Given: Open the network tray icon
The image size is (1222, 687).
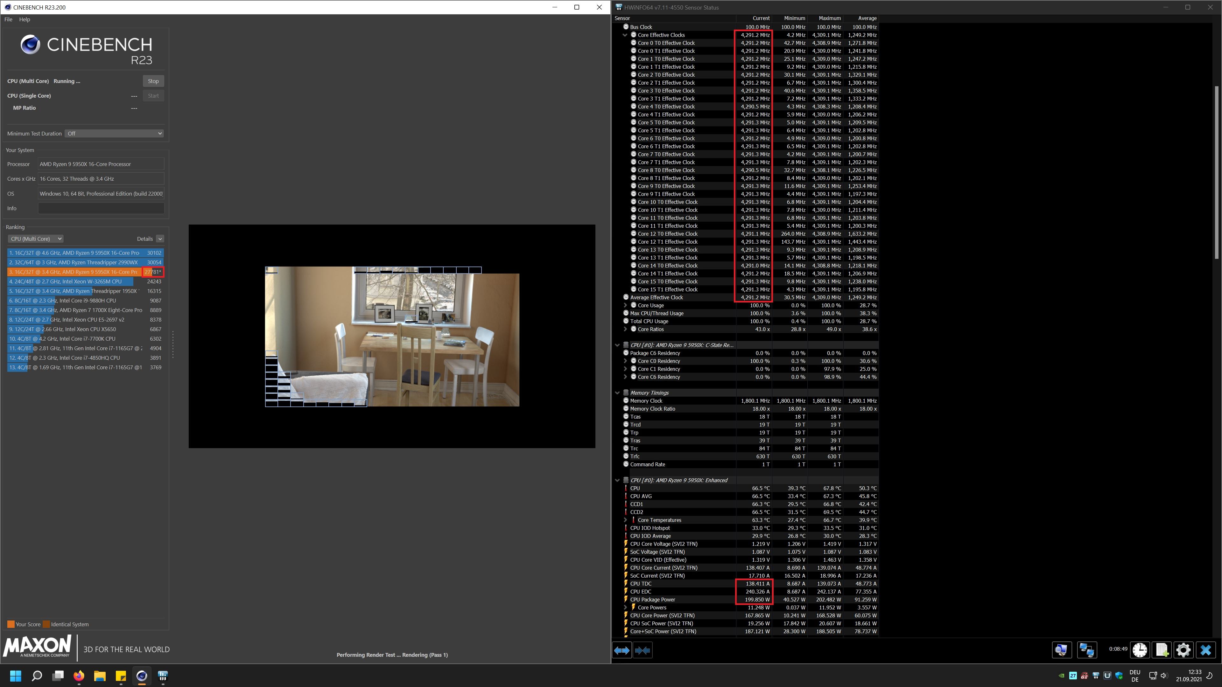Looking at the screenshot, I should coord(1153,676).
